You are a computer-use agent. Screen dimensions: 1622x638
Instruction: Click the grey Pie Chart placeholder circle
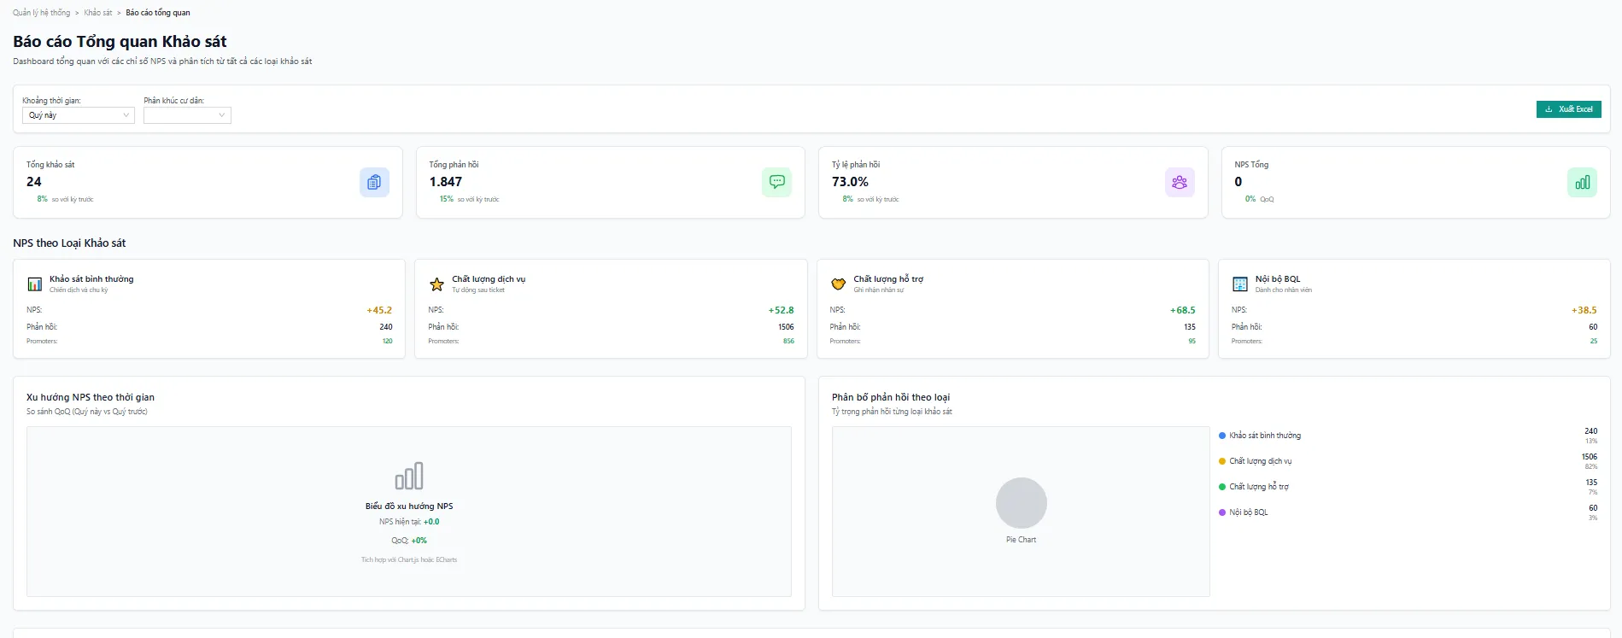click(1021, 503)
